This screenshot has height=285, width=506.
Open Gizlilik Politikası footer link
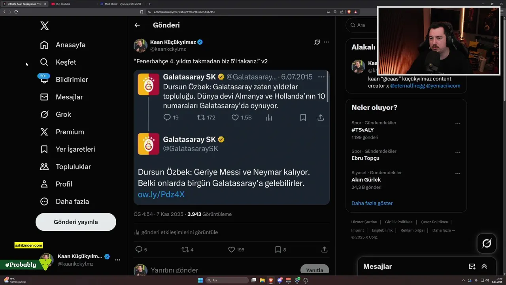point(399,222)
